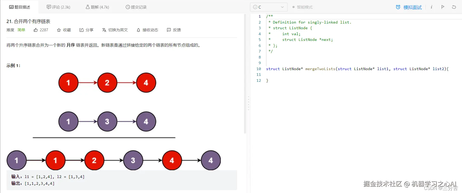
Task: Toggle 智能模式 smart mode
Action: tap(302, 7)
